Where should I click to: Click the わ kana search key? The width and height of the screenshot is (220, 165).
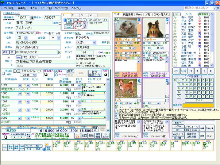click(x=175, y=80)
